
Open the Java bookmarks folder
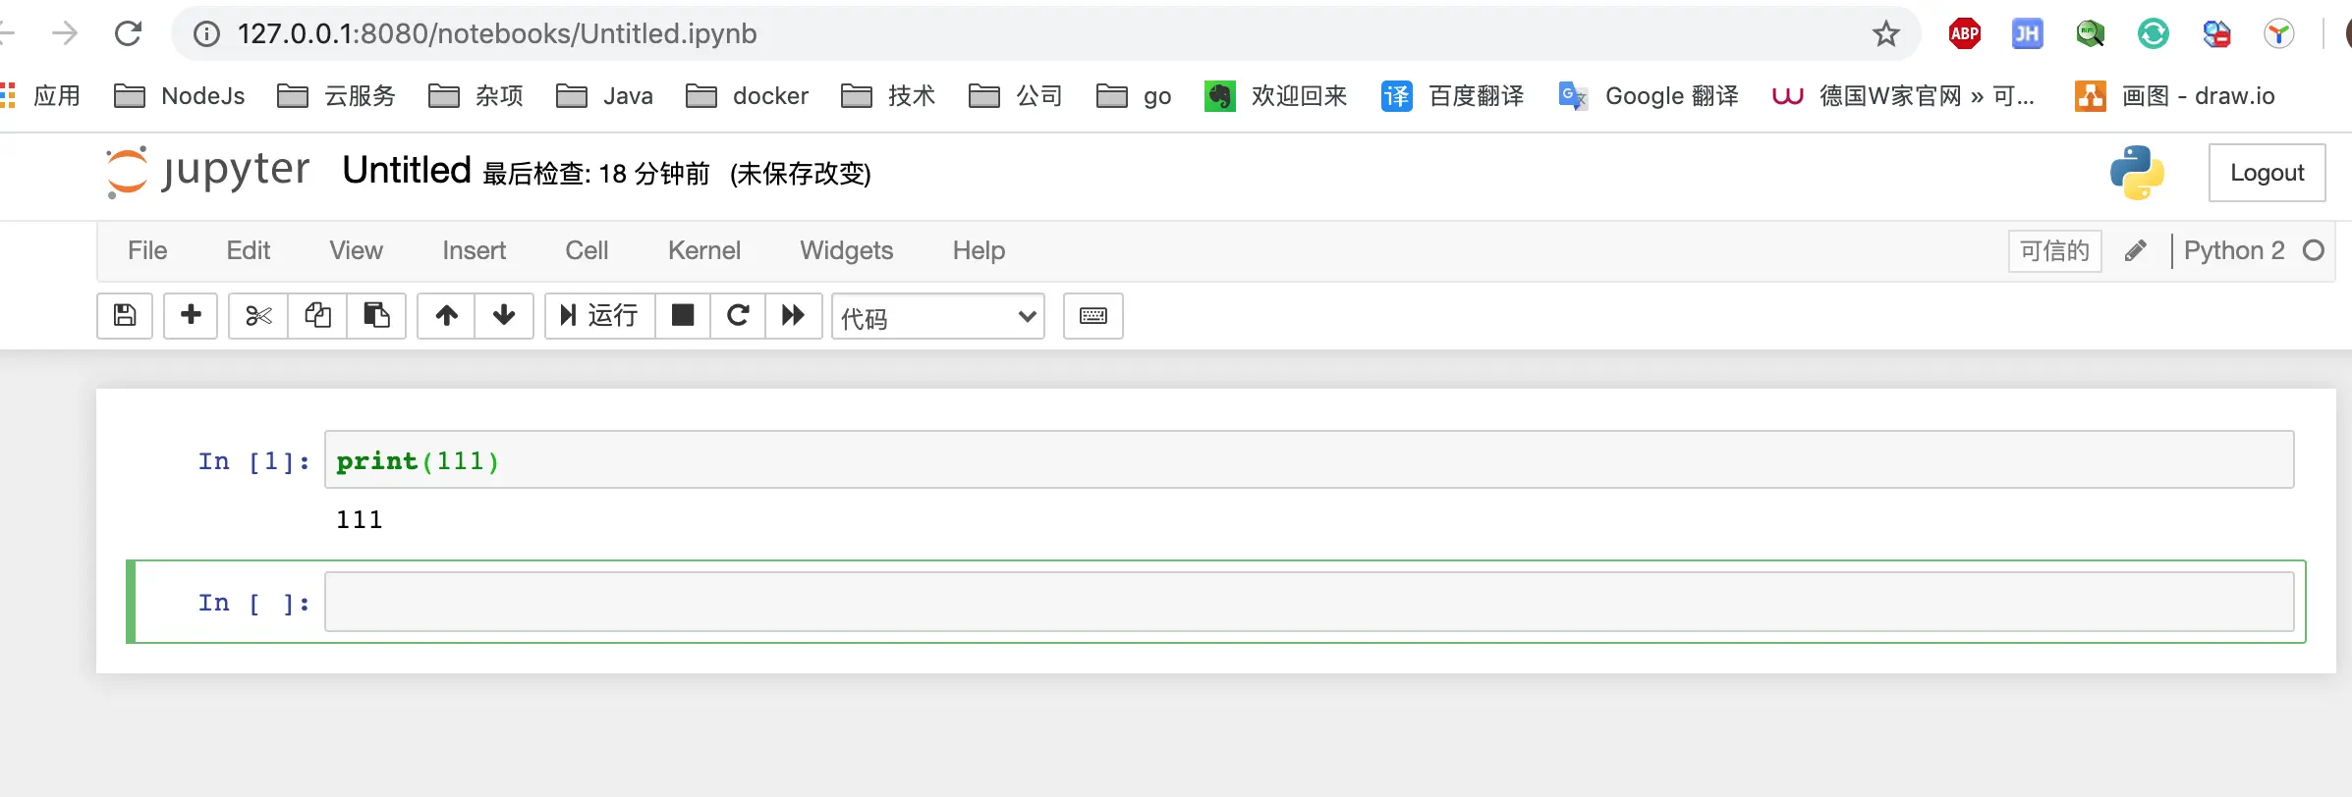tap(604, 96)
